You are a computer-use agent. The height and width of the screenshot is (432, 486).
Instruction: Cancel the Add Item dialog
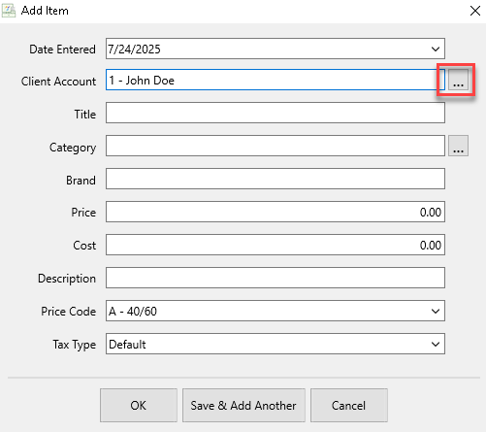click(x=349, y=406)
